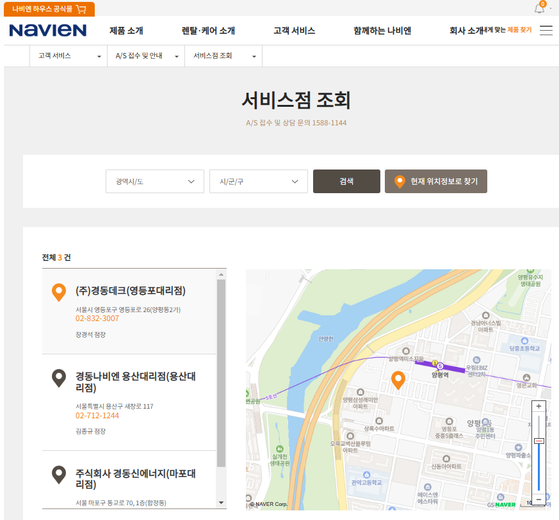559x520 pixels.
Task: Click the 김종규 점장 text
Action: point(90,431)
